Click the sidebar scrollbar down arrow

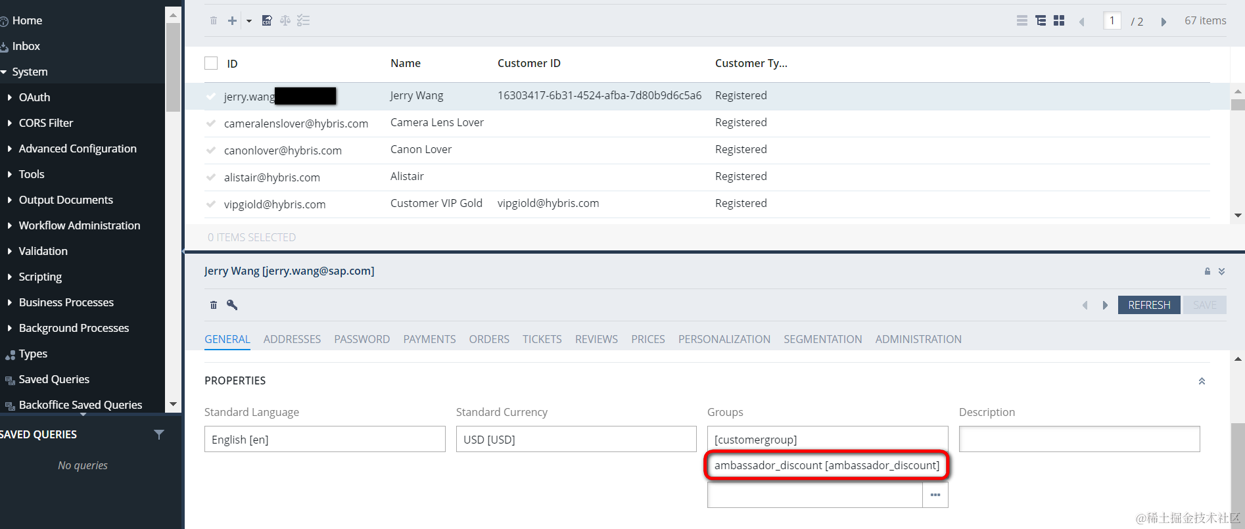click(x=173, y=404)
